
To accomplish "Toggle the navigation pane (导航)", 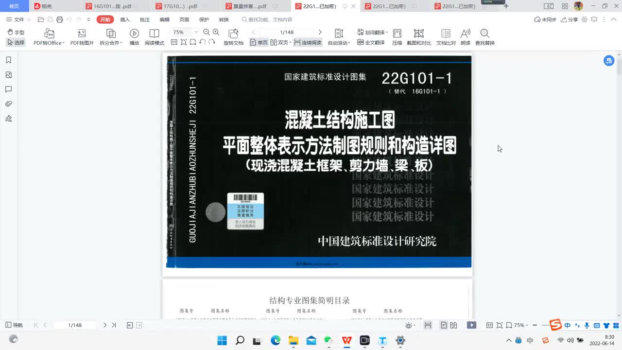I will (x=14, y=325).
